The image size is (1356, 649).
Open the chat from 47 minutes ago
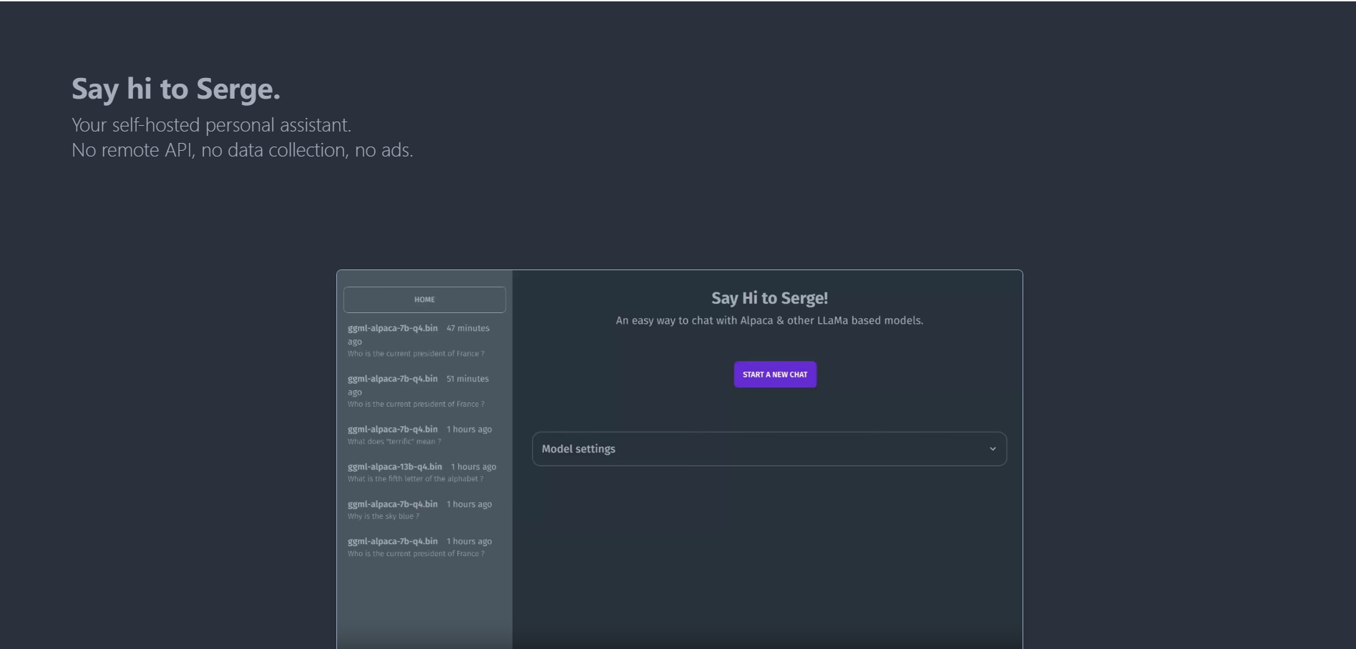tap(418, 340)
